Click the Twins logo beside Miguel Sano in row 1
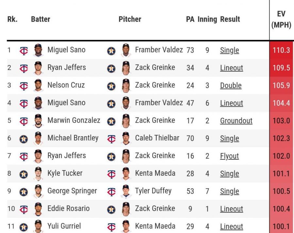This screenshot has height=233, width=294. coord(24,51)
